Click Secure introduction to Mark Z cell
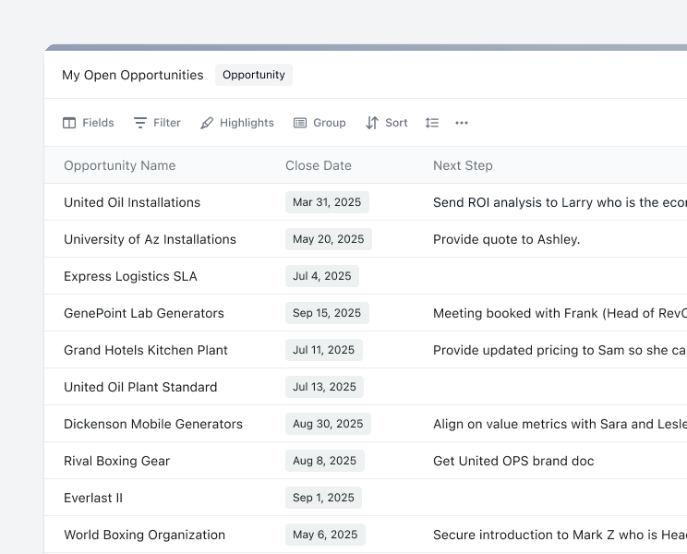 click(x=560, y=535)
